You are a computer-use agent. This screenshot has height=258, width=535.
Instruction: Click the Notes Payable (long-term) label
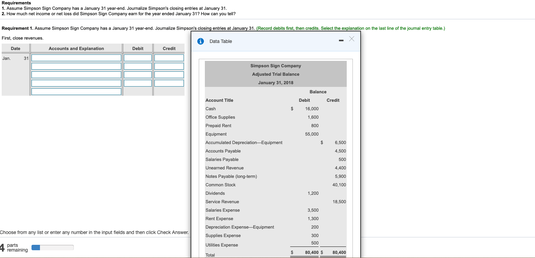[x=231, y=176]
